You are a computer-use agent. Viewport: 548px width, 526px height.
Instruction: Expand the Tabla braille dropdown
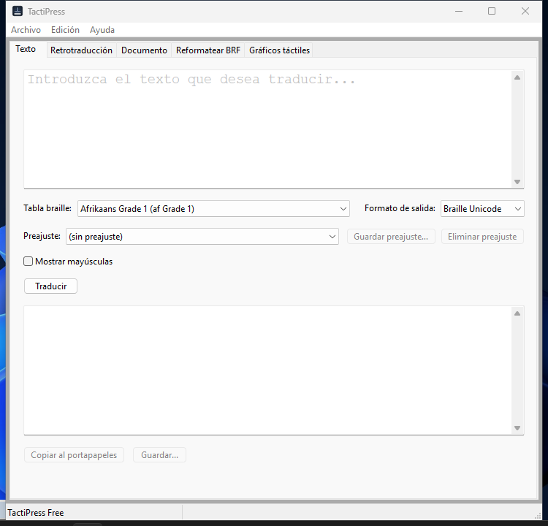click(x=213, y=209)
